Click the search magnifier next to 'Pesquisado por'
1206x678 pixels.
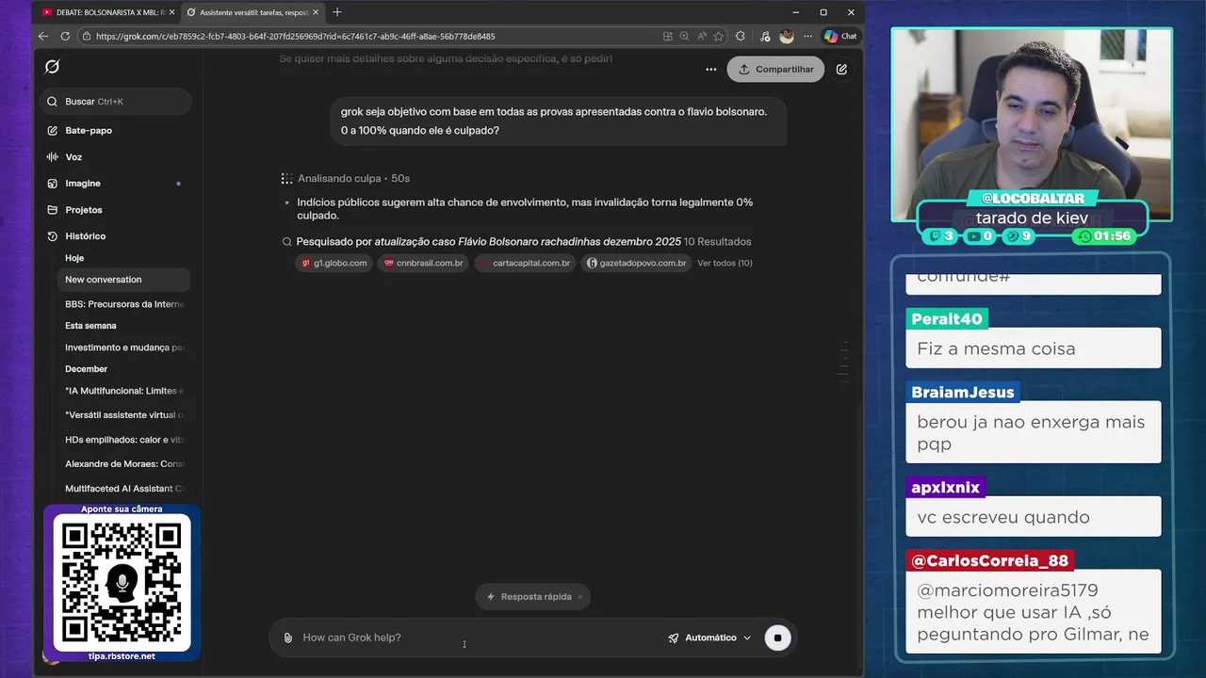point(287,242)
